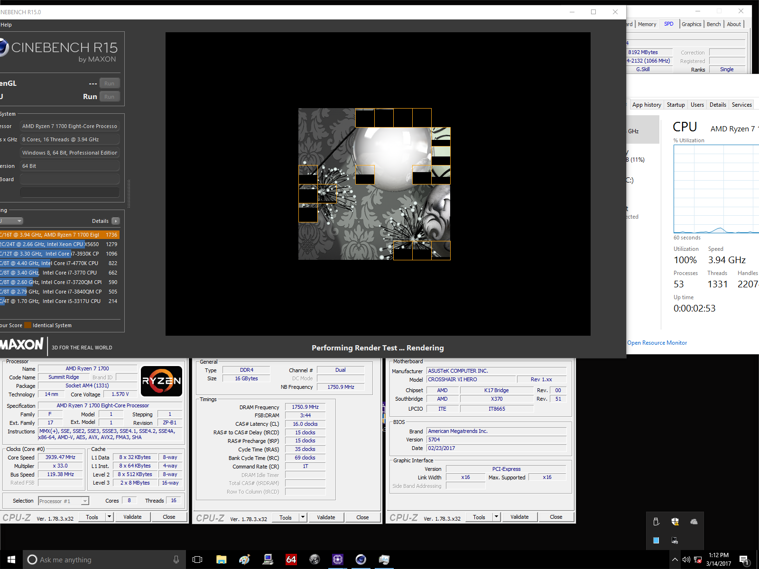This screenshot has width=759, height=569.
Task: Open the Startup tab in Task Manager
Action: 676,105
